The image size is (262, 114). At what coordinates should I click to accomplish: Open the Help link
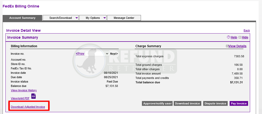[234, 37]
